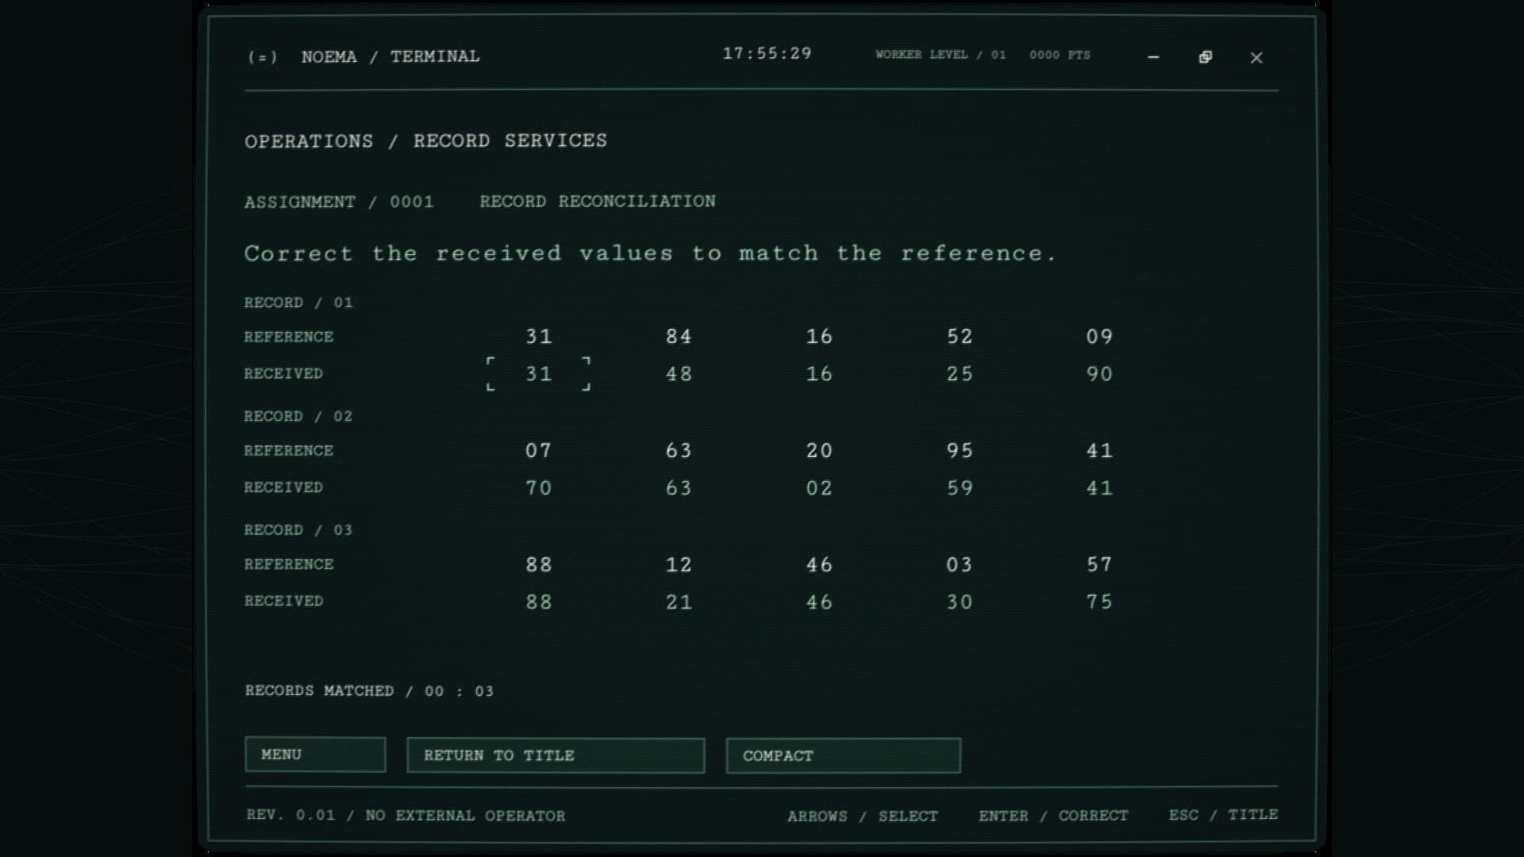
Task: Click the 17:55:29 clock readout
Action: (x=767, y=54)
